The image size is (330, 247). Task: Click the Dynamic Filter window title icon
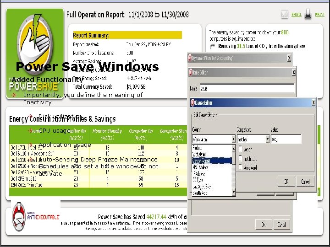(190, 58)
